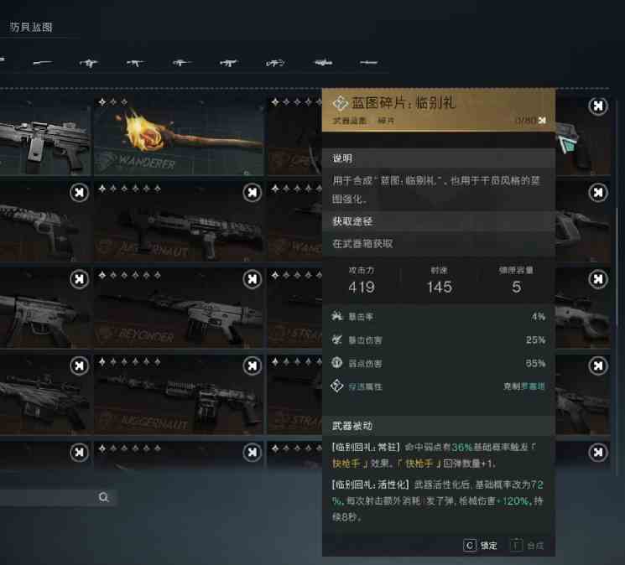Filter blueprints by assault rifle category
This screenshot has height=565, width=625.
(135, 63)
